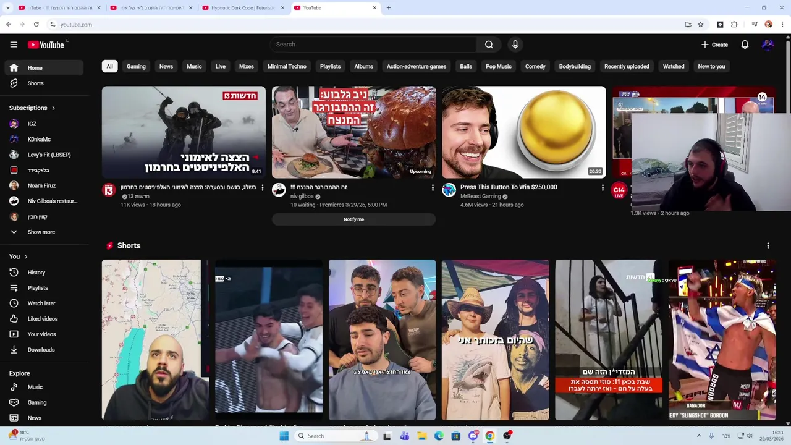The height and width of the screenshot is (445, 791).
Task: Open the Windows Start menu
Action: tap(284, 436)
